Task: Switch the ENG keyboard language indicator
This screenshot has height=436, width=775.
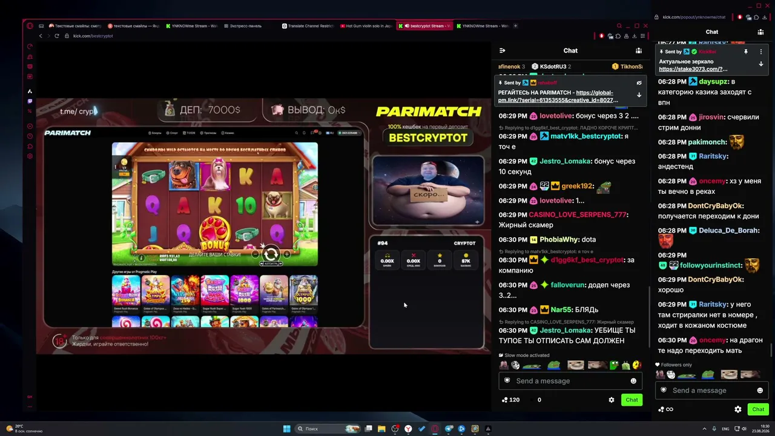Action: click(x=725, y=429)
